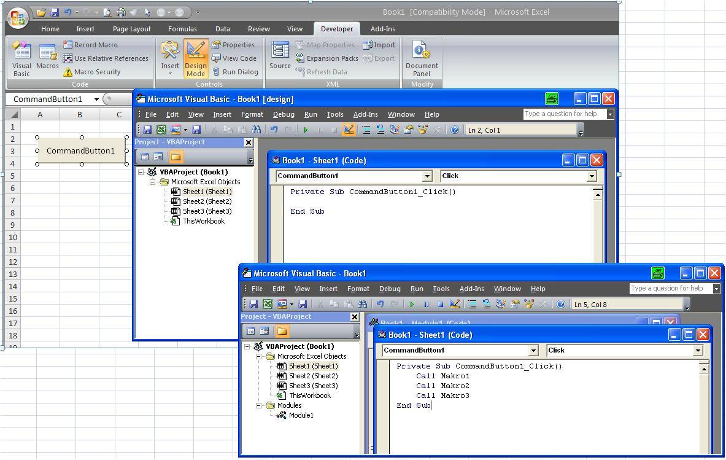
Task: Click Expansion Packs in the XML group
Action: [x=327, y=58]
